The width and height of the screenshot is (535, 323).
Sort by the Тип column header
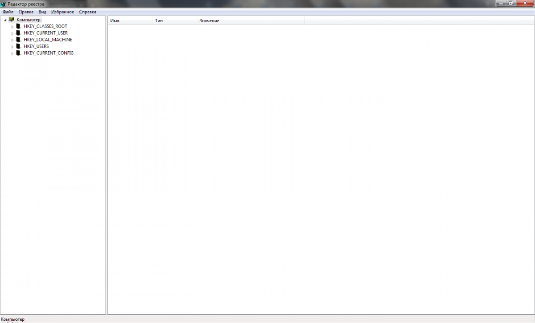(x=175, y=21)
